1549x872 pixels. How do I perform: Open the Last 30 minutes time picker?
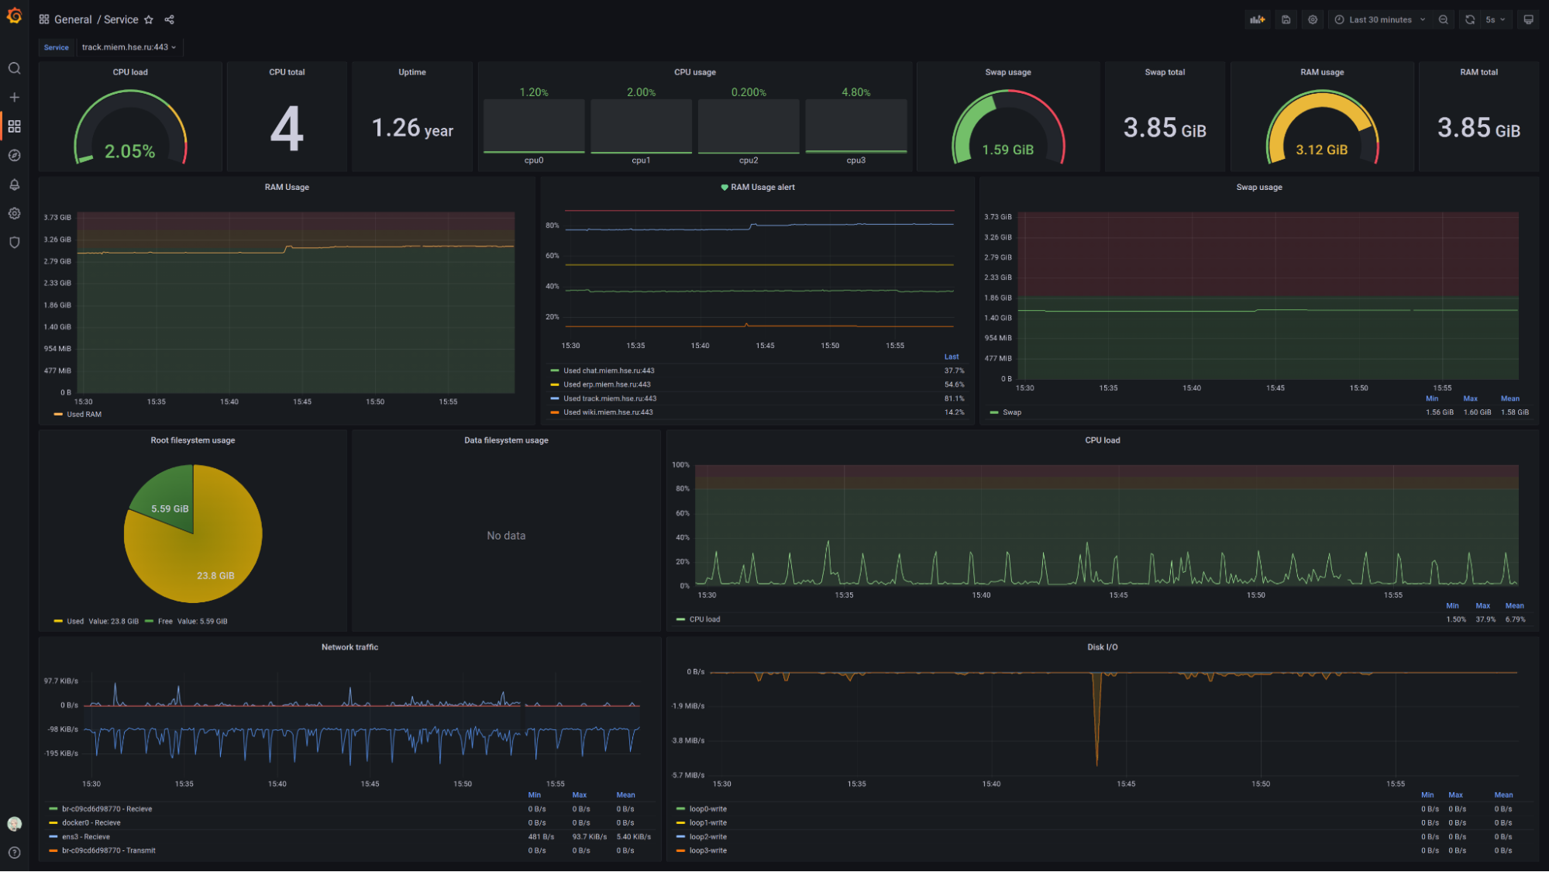pyautogui.click(x=1379, y=19)
